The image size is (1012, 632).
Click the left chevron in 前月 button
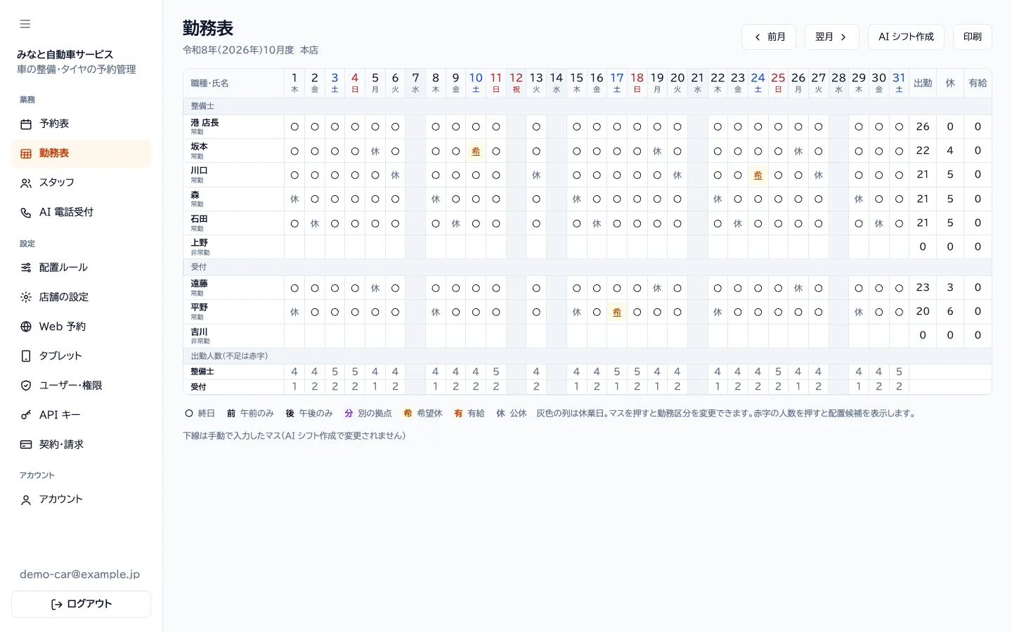[x=757, y=37]
